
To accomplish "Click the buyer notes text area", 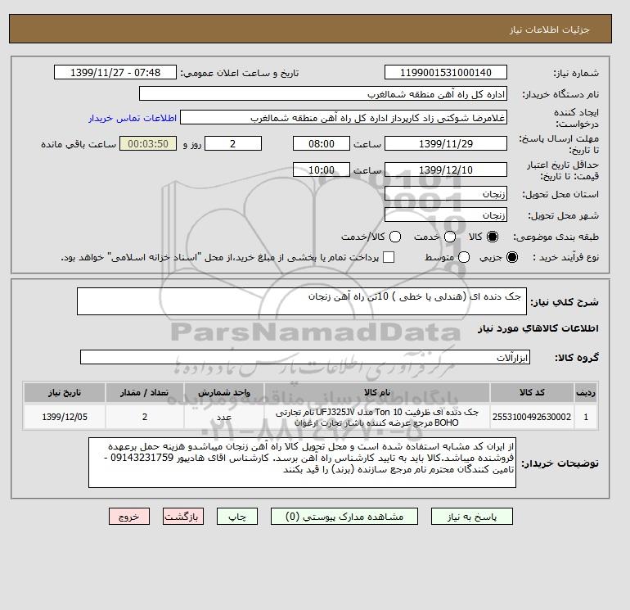I will (x=302, y=463).
